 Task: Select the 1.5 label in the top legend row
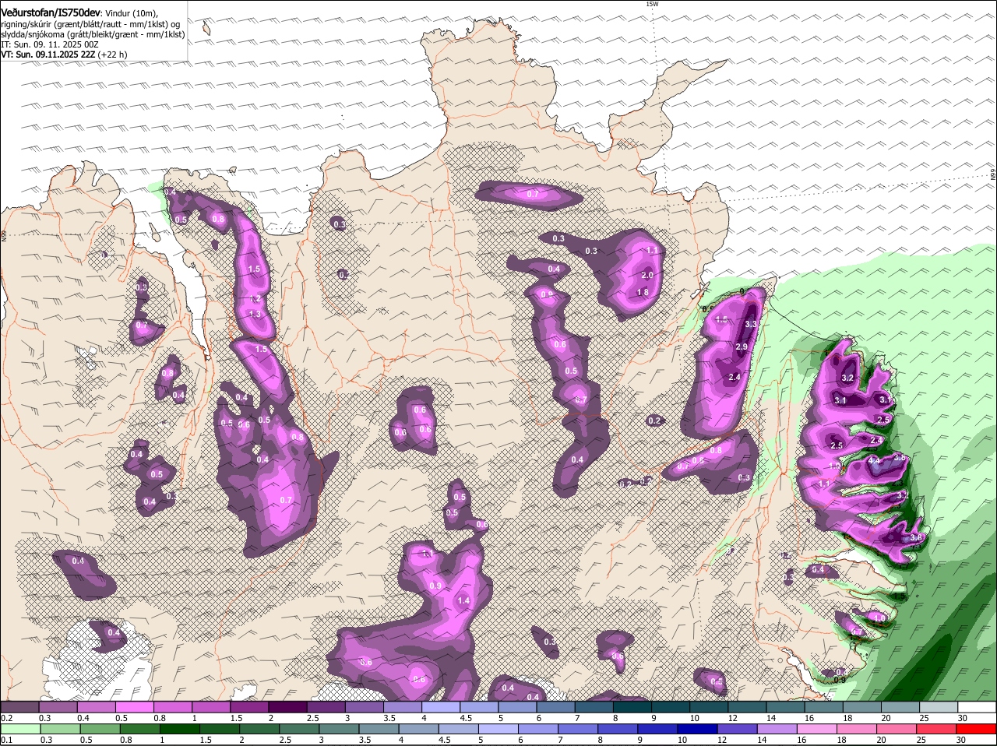pos(237,718)
